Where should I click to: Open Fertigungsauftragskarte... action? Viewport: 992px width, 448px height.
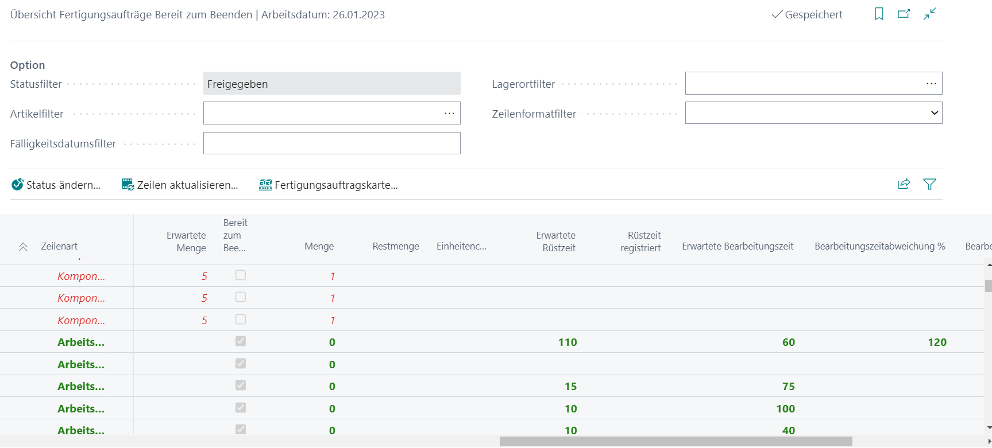coord(329,185)
